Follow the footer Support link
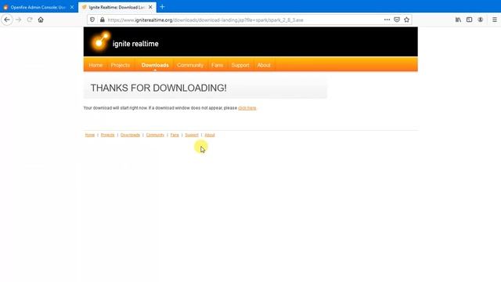The width and height of the screenshot is (501, 282). [192, 135]
